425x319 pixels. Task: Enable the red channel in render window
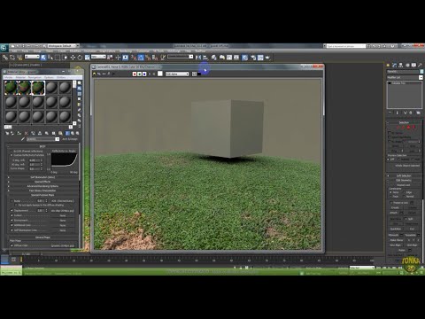135,74
